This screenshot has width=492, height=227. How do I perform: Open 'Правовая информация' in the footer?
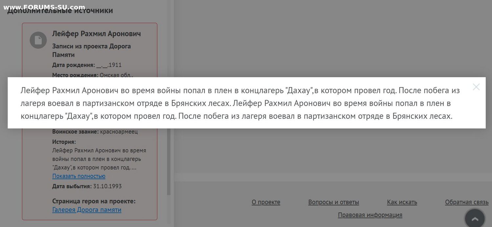click(370, 215)
